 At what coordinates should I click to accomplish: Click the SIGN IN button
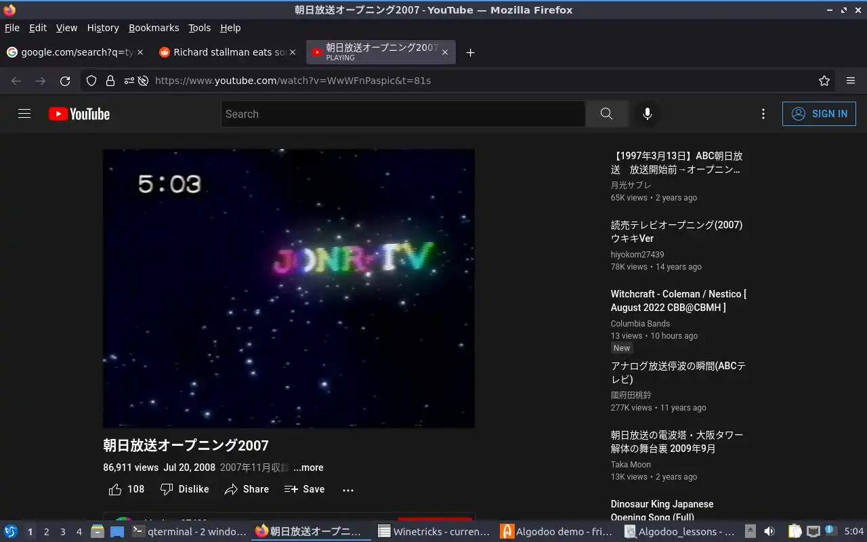pos(819,114)
